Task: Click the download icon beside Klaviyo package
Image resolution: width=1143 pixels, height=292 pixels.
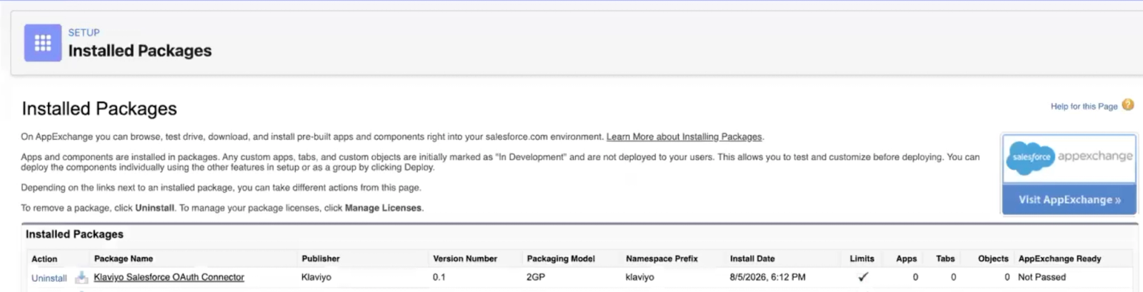Action: point(81,278)
